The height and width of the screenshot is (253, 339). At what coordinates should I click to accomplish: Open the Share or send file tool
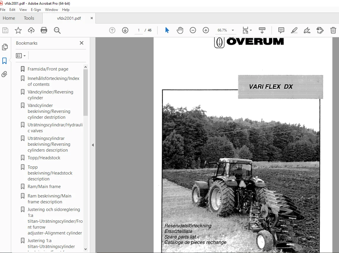tap(320, 30)
